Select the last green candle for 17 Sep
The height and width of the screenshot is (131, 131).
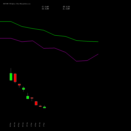(x=45, y=107)
